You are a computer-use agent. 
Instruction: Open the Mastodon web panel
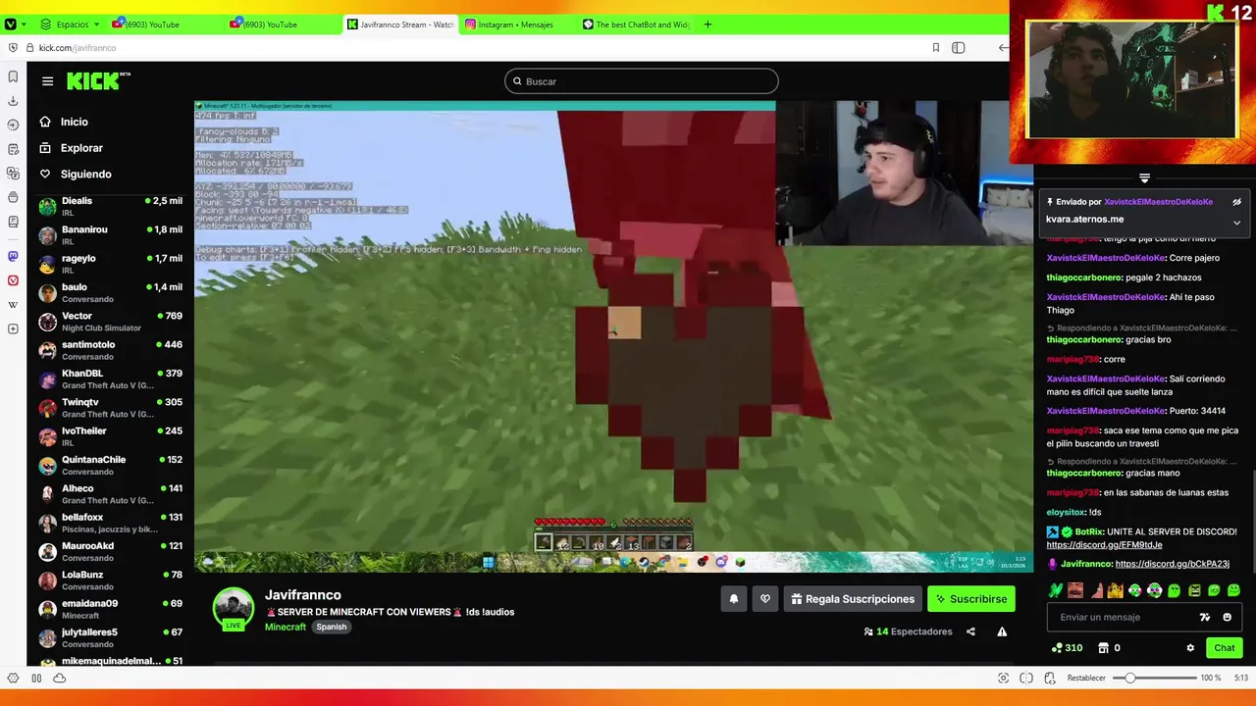click(x=13, y=256)
